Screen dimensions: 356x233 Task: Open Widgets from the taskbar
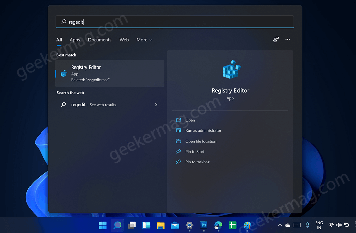click(146, 225)
